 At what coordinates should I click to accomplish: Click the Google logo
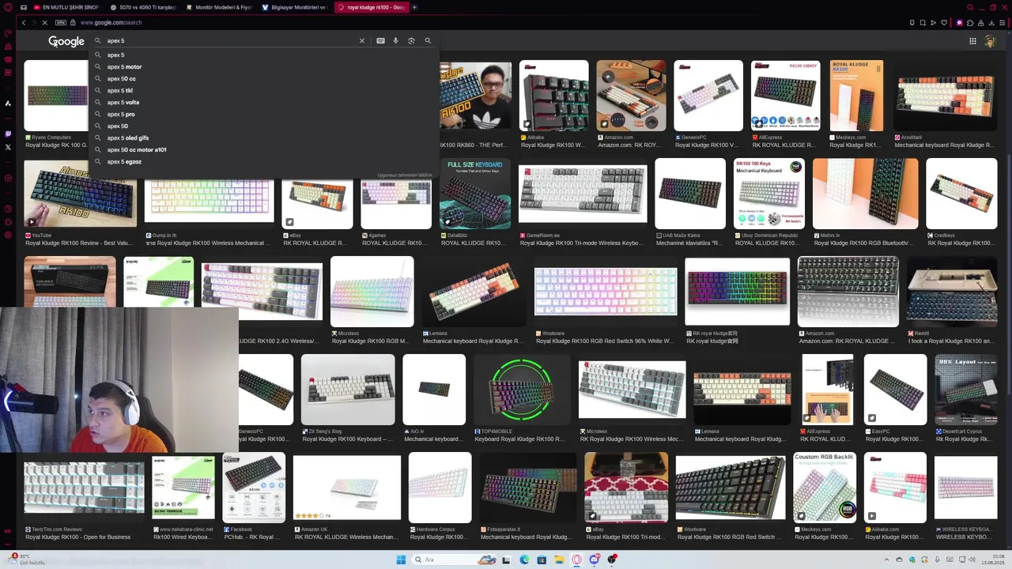coord(66,41)
